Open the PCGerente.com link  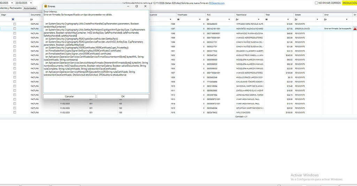[217, 3]
